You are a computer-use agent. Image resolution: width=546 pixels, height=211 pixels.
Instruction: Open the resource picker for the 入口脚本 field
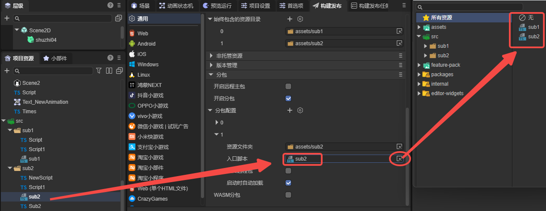pyautogui.click(x=399, y=159)
